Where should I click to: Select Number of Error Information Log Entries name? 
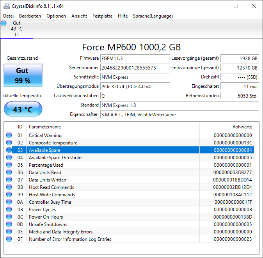click(70, 239)
